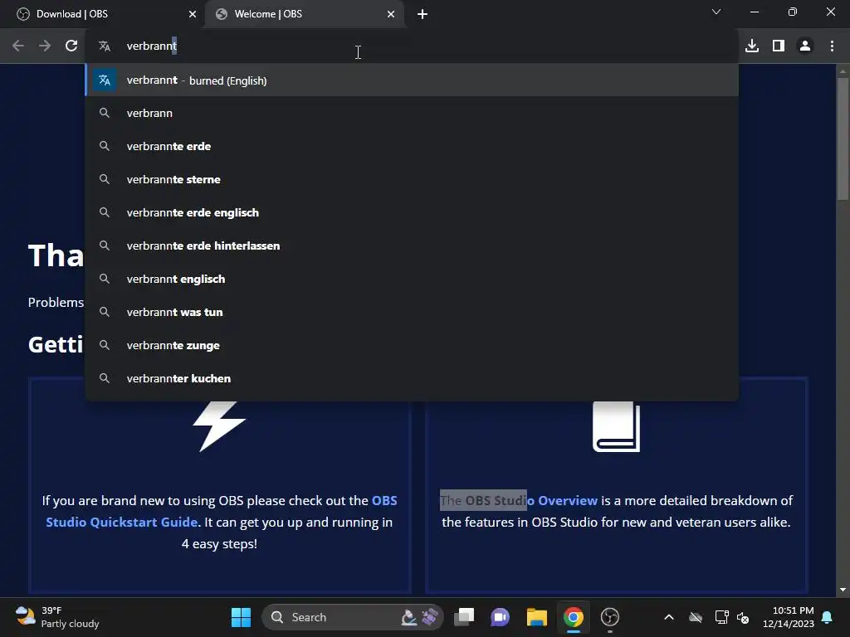Open the Chrome profile avatar icon

coord(805,46)
